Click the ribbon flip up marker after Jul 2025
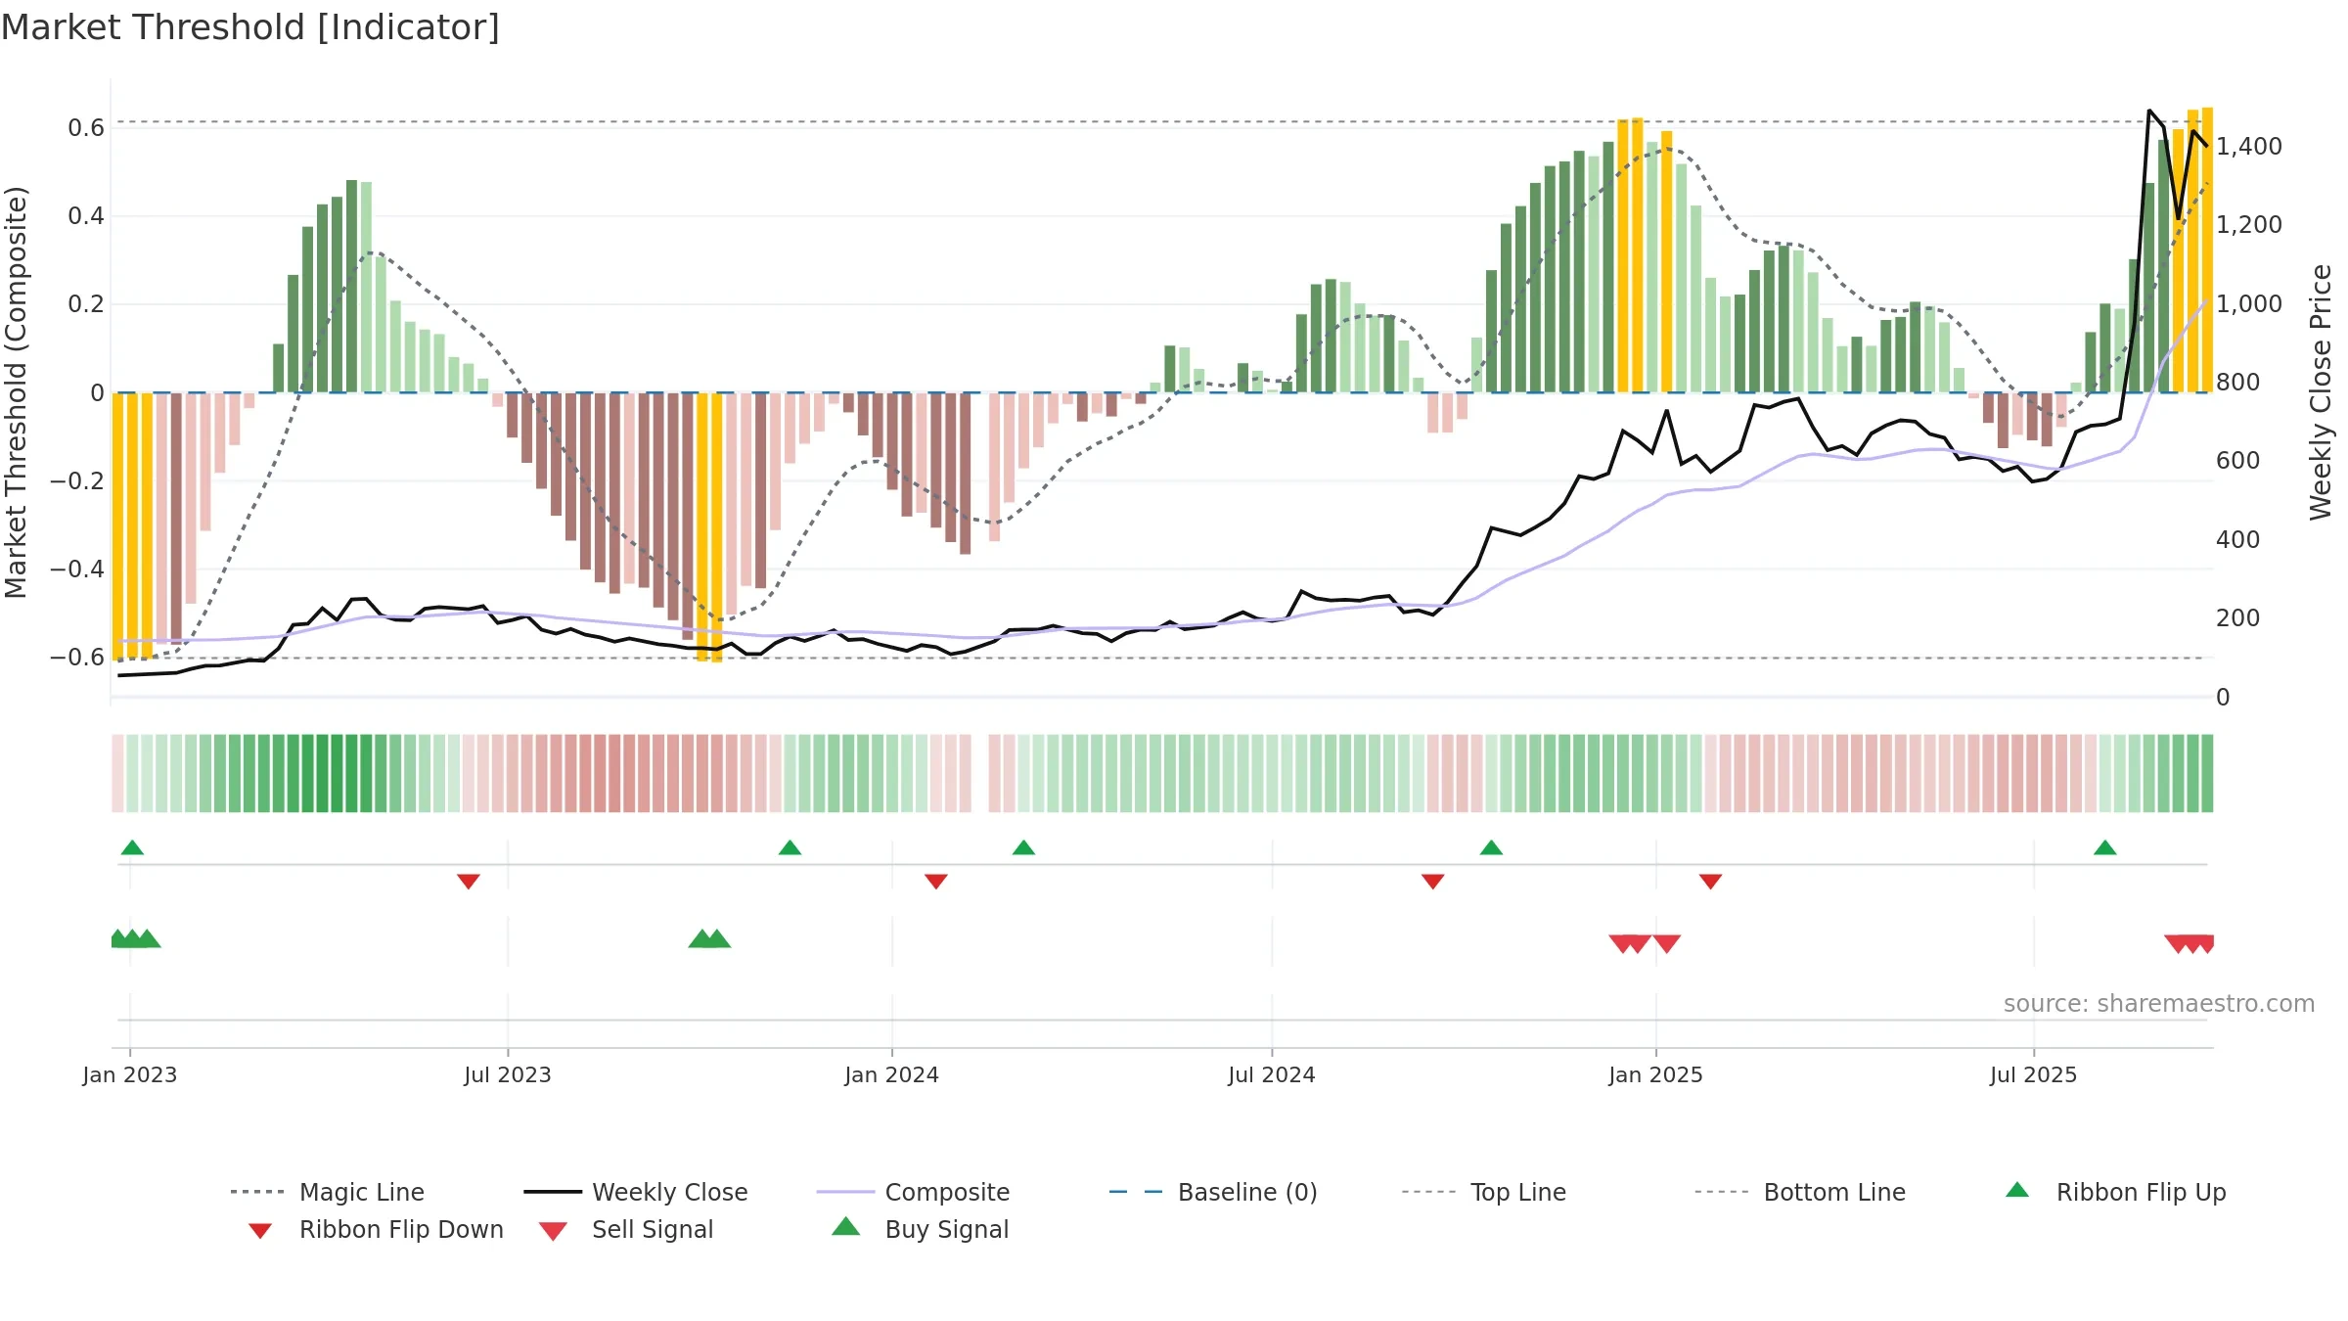This screenshot has width=2348, height=1321. point(2105,847)
